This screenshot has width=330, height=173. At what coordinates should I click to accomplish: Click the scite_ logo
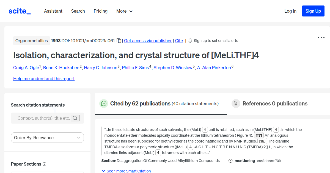(x=20, y=11)
